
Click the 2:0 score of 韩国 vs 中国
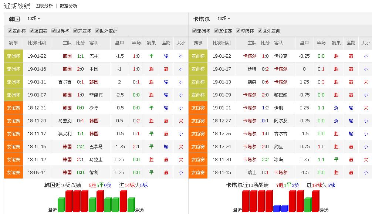(x=80, y=69)
